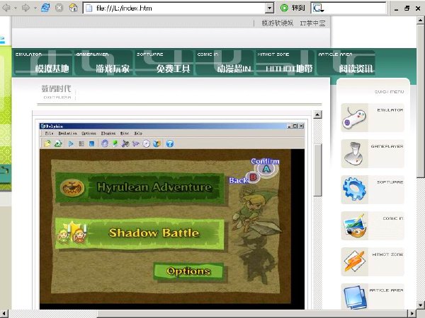
Task: Click the disc icon in Dolphin toolbar
Action: tap(147, 143)
